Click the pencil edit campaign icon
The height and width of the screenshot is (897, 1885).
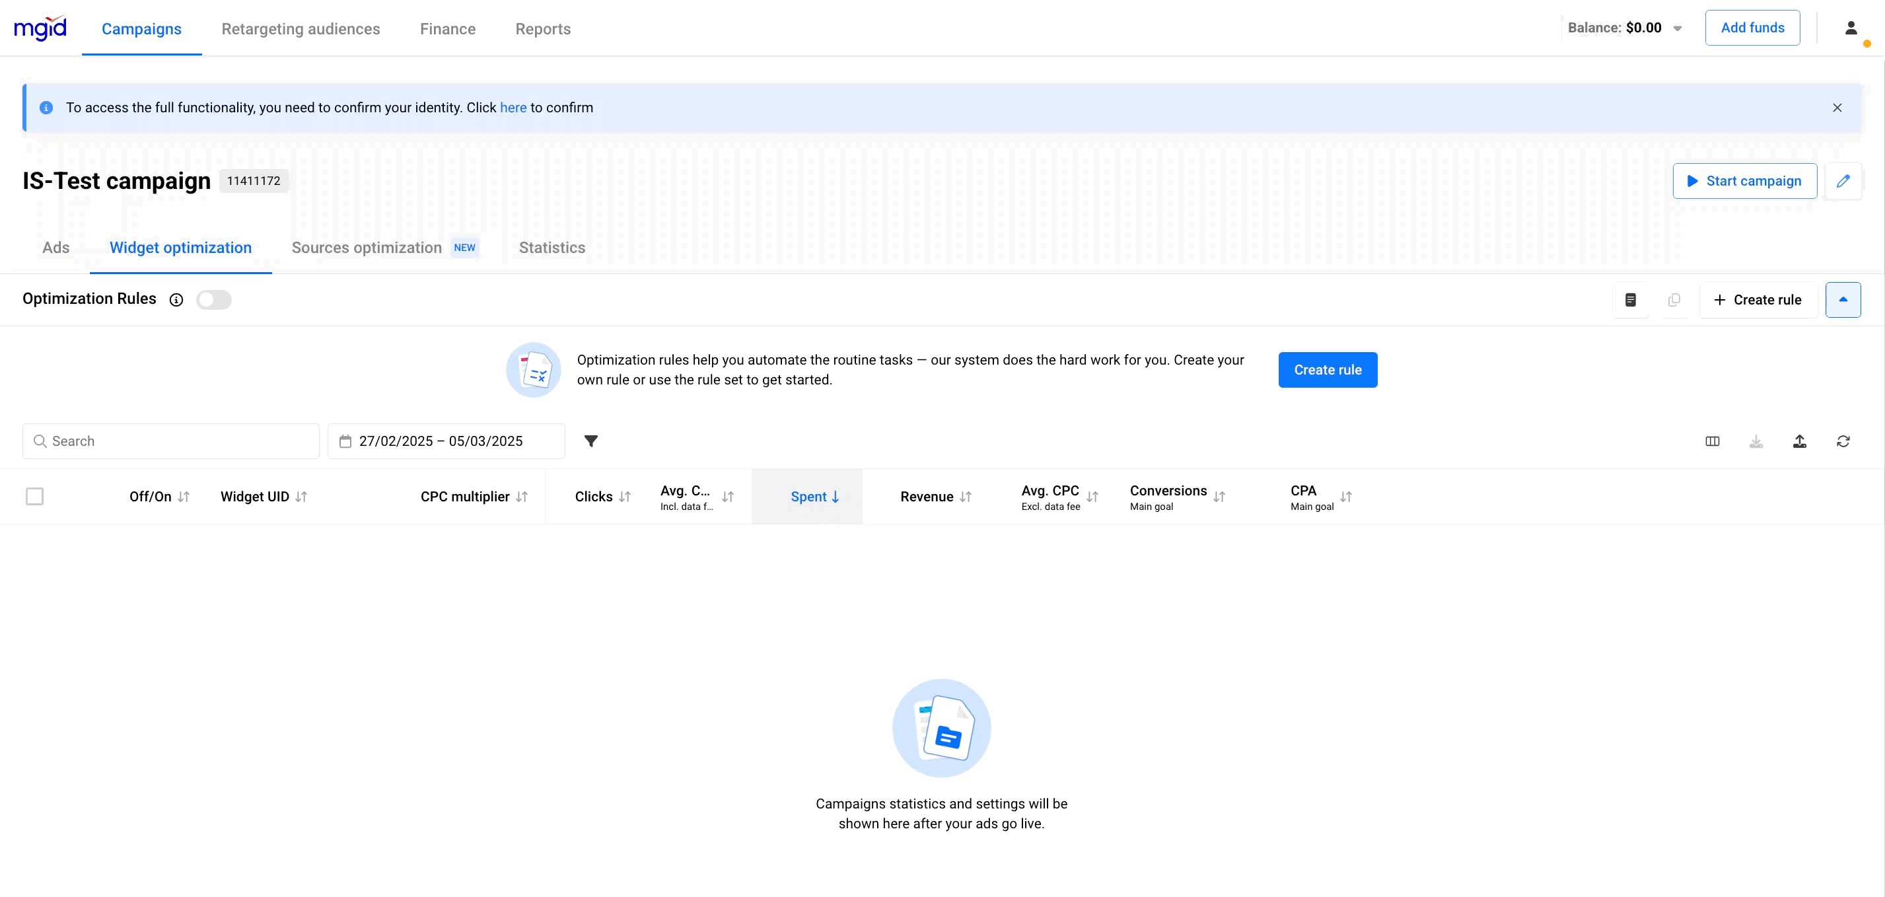coord(1843,181)
